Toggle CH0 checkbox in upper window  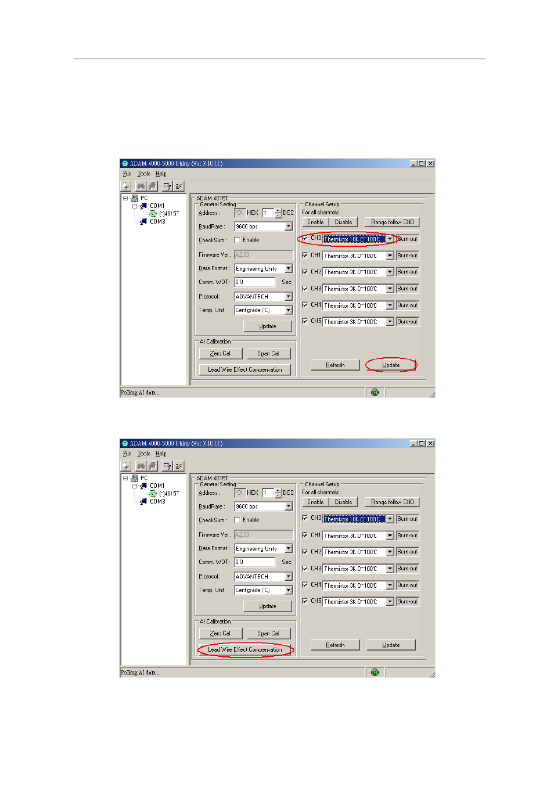click(305, 238)
